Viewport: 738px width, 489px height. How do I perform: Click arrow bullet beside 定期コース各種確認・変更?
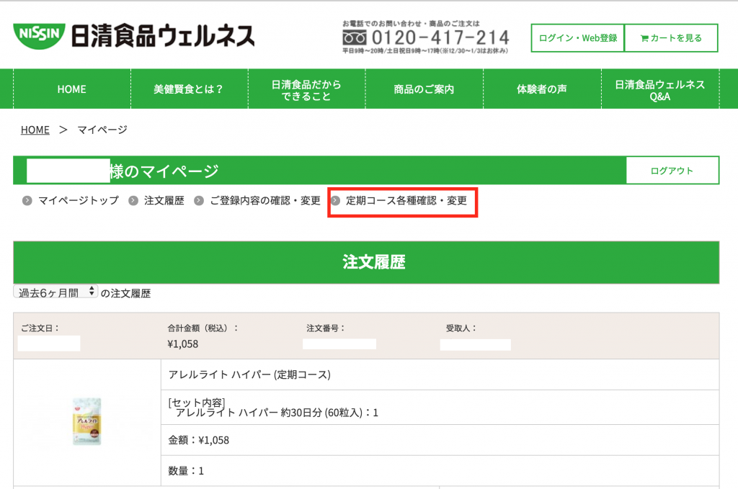[336, 201]
